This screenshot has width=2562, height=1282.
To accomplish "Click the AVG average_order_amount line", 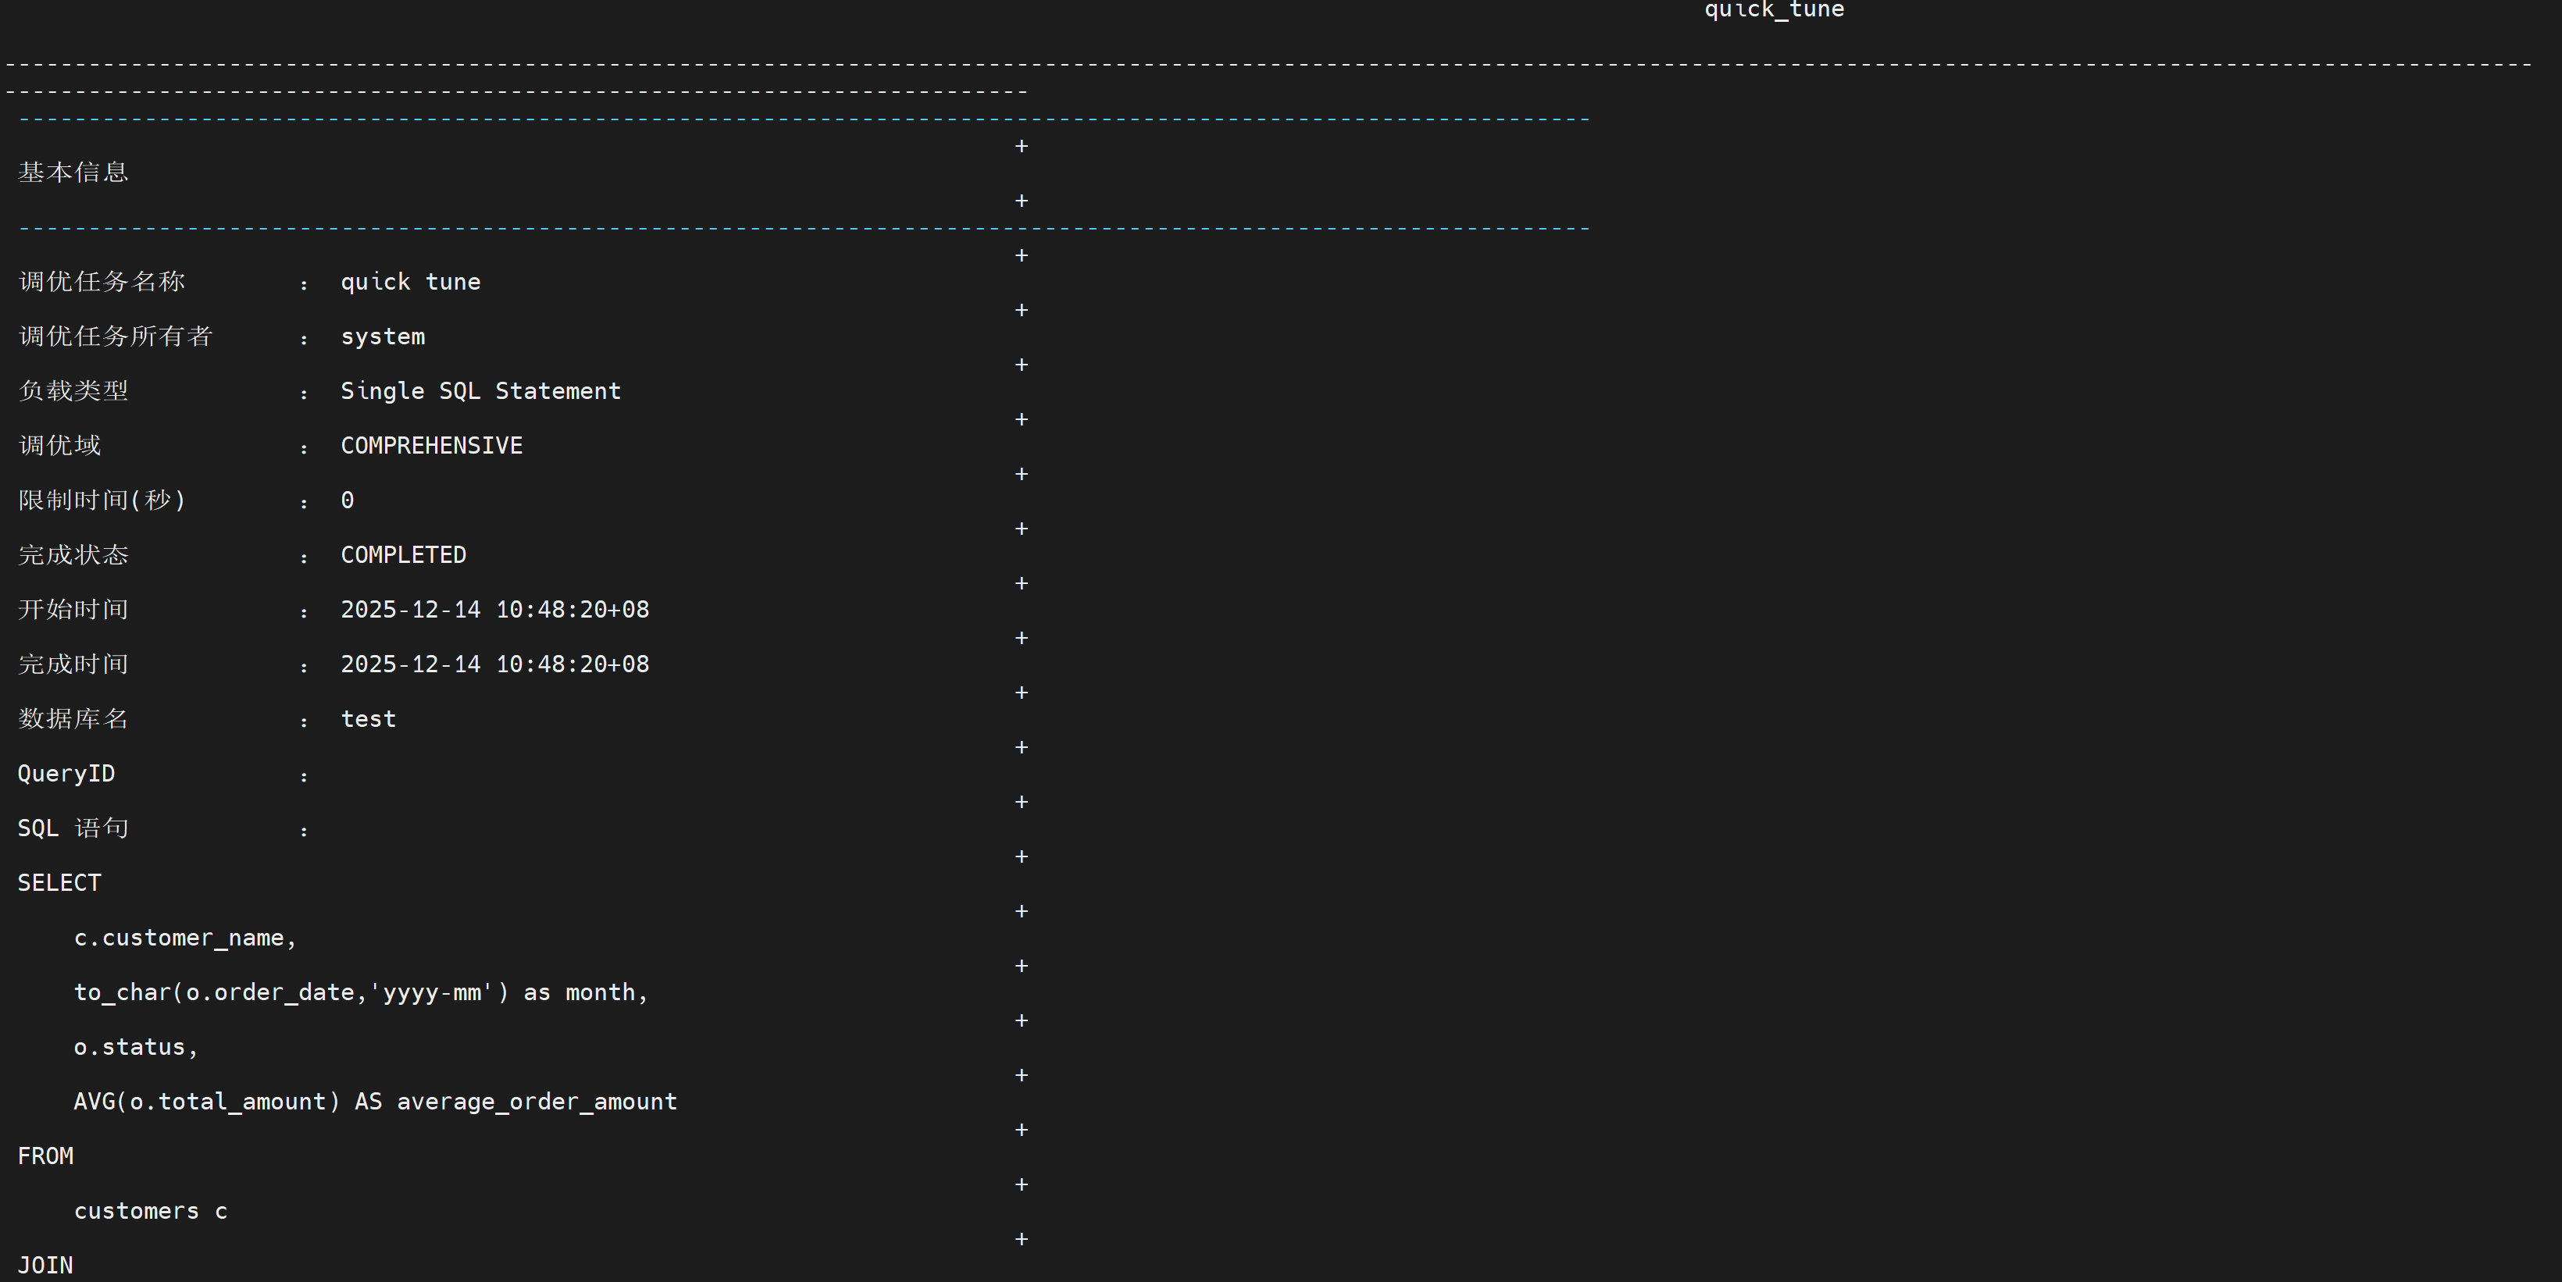I will coord(375,1102).
